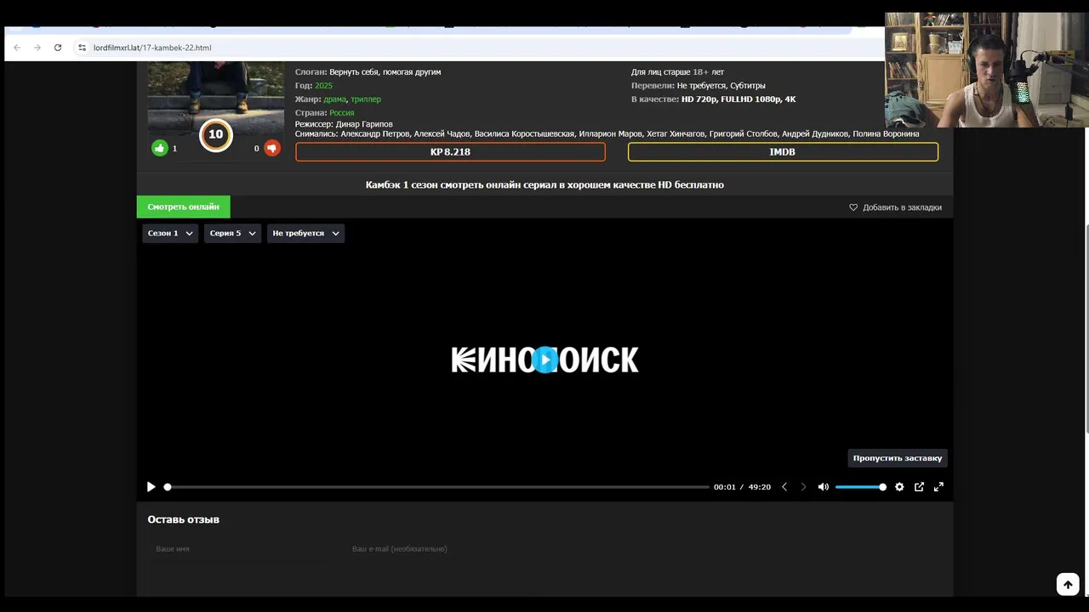Click the 00:01 / 49:20 time display
1089x612 pixels.
tap(742, 487)
